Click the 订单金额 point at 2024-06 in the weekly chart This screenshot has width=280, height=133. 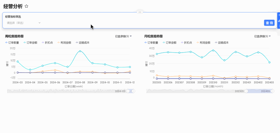[55, 63]
